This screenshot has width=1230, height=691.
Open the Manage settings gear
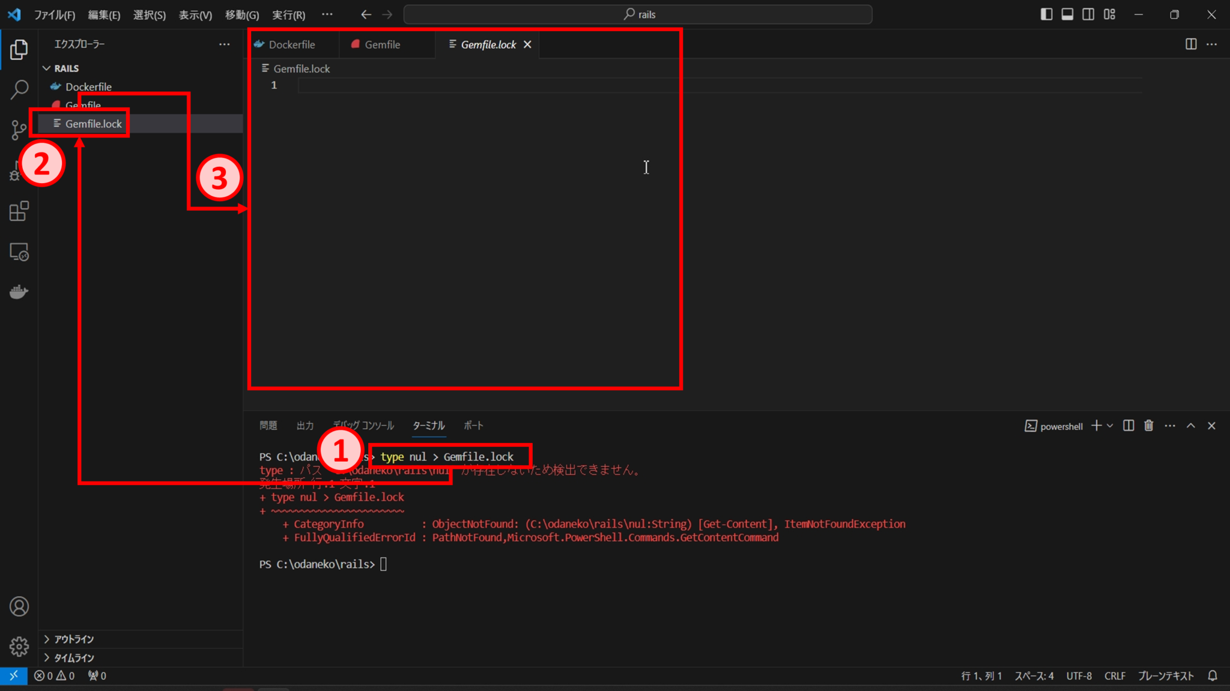pyautogui.click(x=19, y=647)
